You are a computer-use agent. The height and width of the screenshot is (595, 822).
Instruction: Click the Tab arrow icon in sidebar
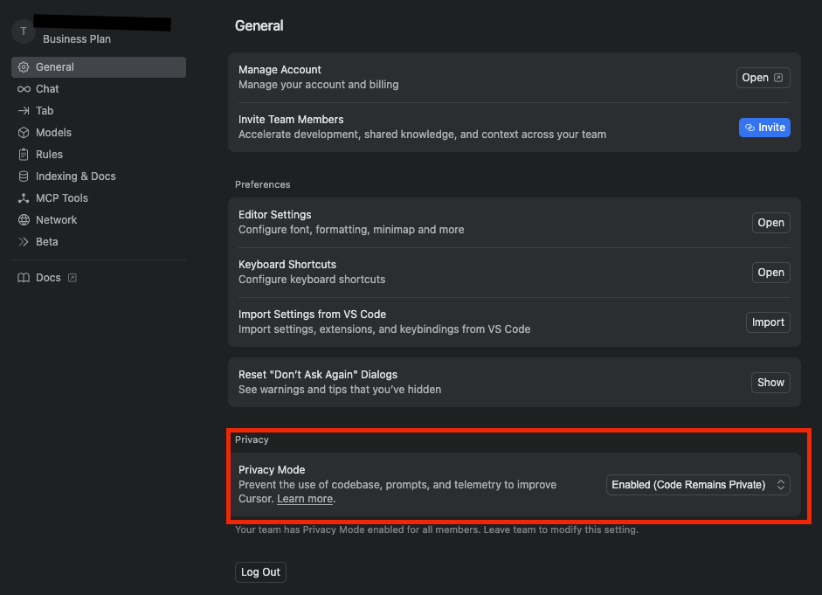coord(24,111)
